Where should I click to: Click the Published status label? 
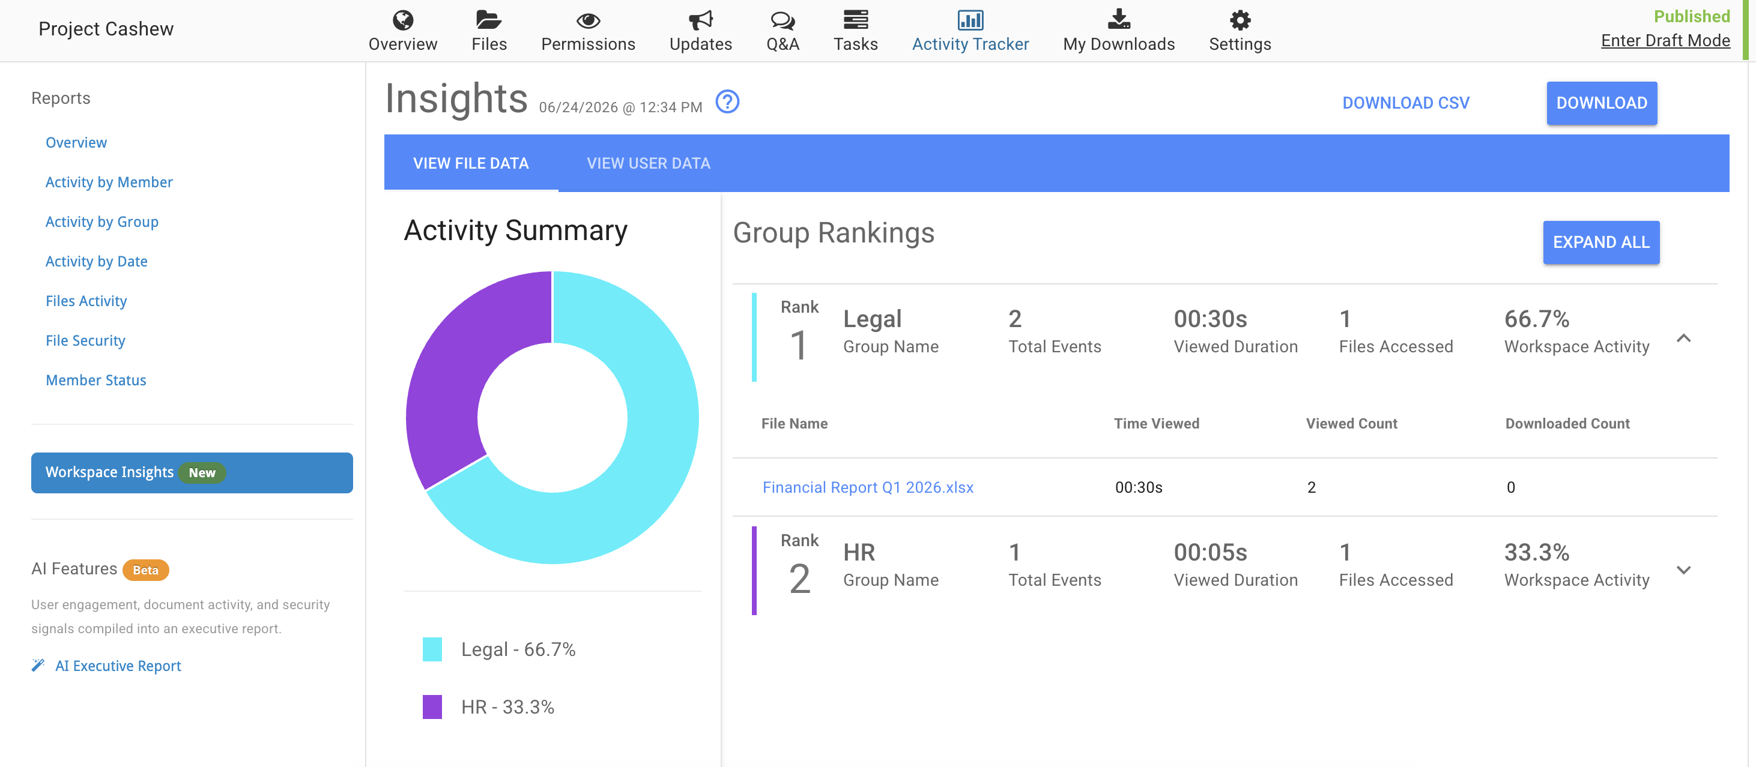tap(1691, 16)
